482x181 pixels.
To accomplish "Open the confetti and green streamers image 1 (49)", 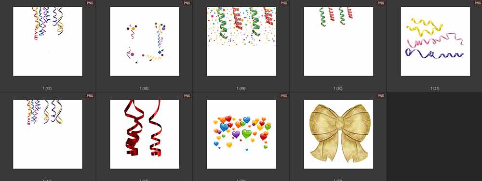I will 241,41.
